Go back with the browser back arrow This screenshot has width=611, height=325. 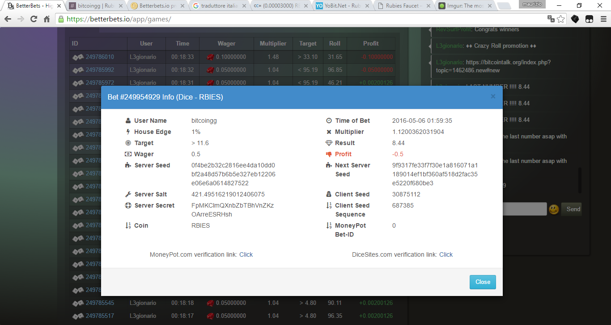click(8, 19)
